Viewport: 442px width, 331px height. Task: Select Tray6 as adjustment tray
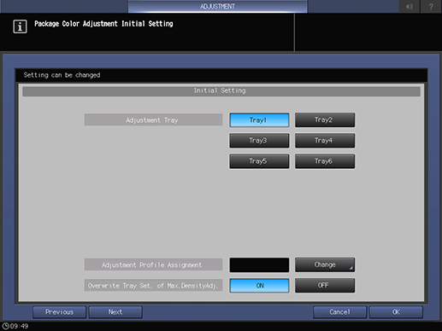(x=325, y=161)
